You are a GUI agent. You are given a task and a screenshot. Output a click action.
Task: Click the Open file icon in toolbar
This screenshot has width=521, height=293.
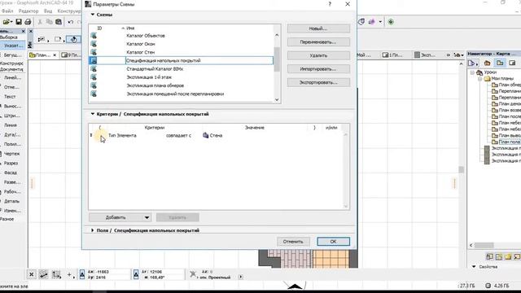coord(7,22)
